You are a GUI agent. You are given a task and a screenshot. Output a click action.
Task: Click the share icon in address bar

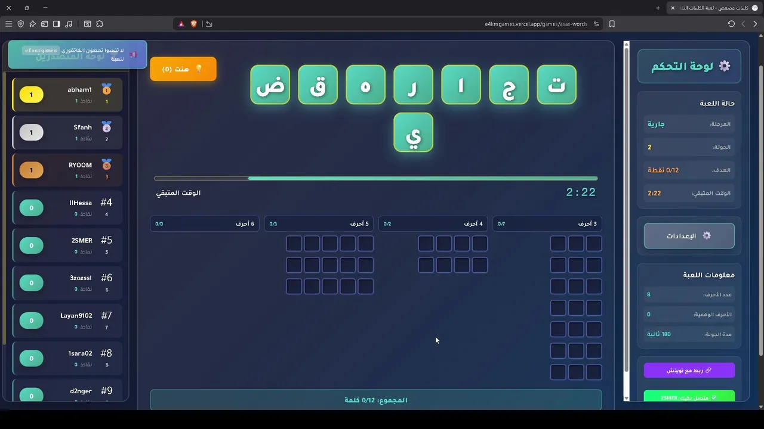[x=209, y=24]
